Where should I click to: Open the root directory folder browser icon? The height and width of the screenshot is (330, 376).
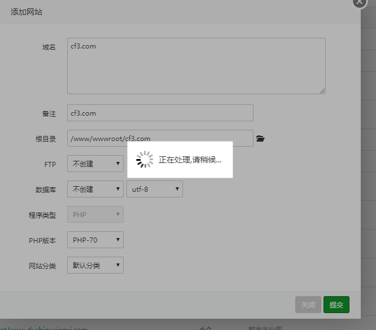[260, 139]
